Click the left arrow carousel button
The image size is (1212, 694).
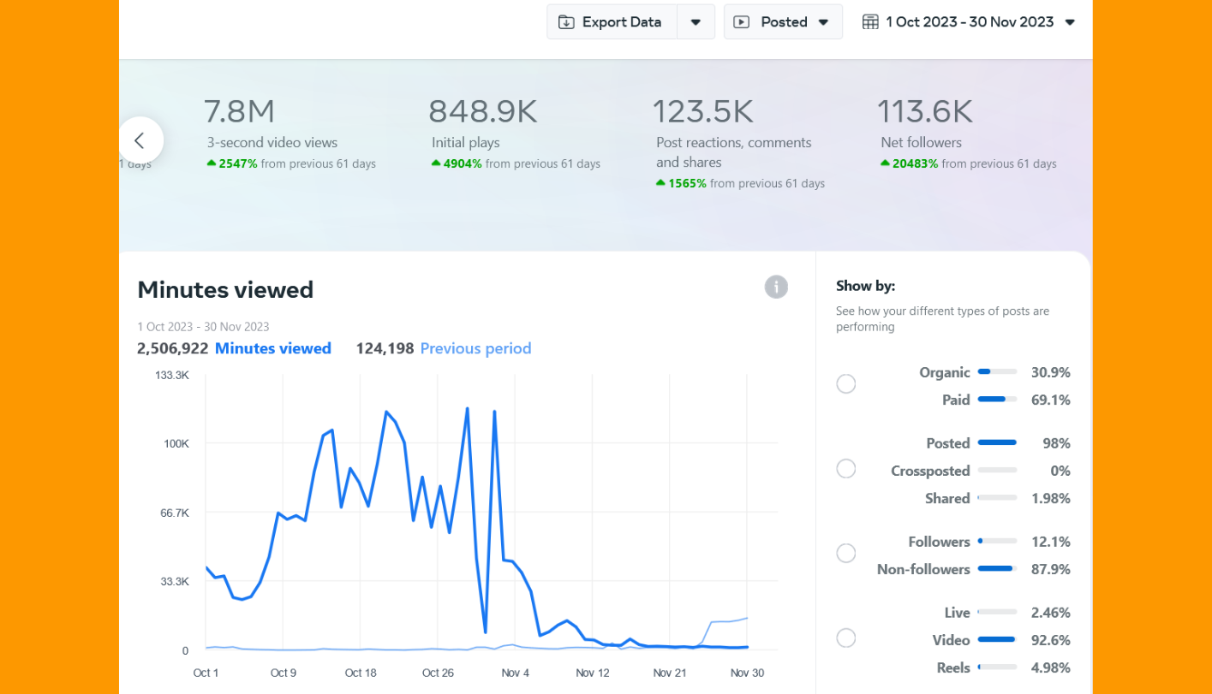[x=140, y=140]
